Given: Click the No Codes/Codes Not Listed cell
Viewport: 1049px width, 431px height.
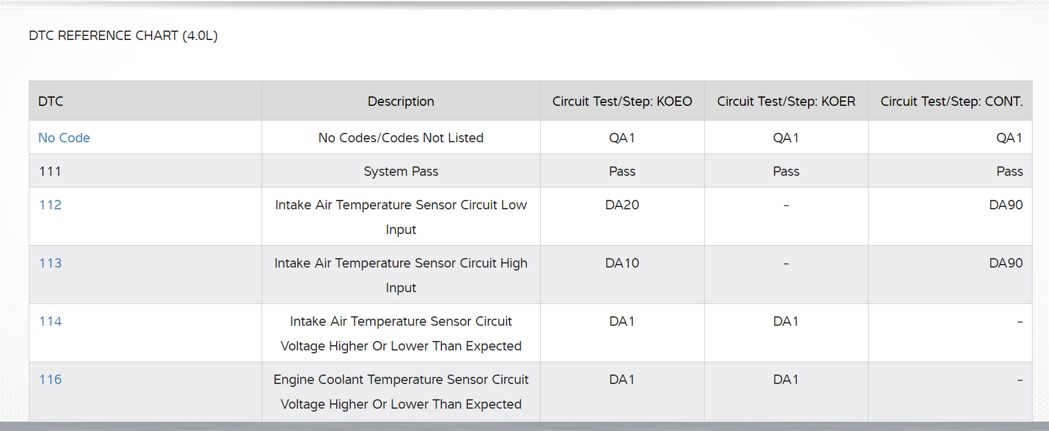Looking at the screenshot, I should (401, 138).
